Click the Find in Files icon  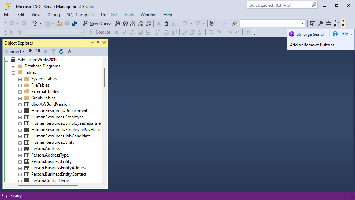235,23
